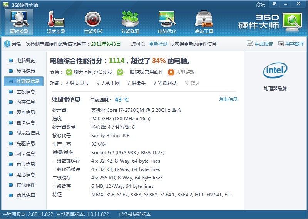The width and height of the screenshot is (308, 219).
Task: Click the info exclamation icon
Action: pyautogui.click(x=7, y=44)
